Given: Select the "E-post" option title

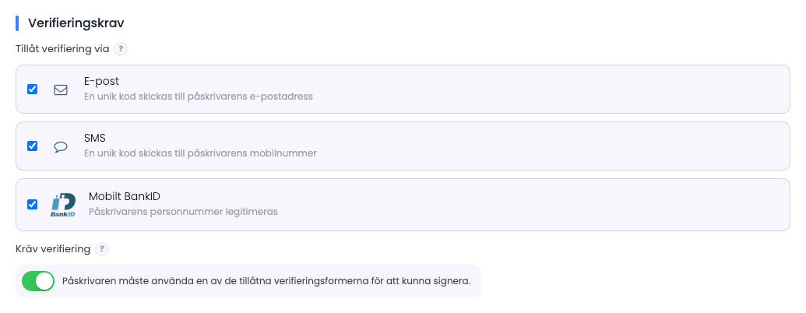Looking at the screenshot, I should tap(102, 81).
